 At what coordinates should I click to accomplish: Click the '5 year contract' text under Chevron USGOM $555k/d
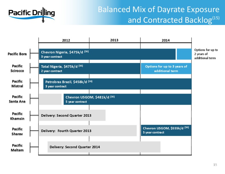(x=153, y=133)
